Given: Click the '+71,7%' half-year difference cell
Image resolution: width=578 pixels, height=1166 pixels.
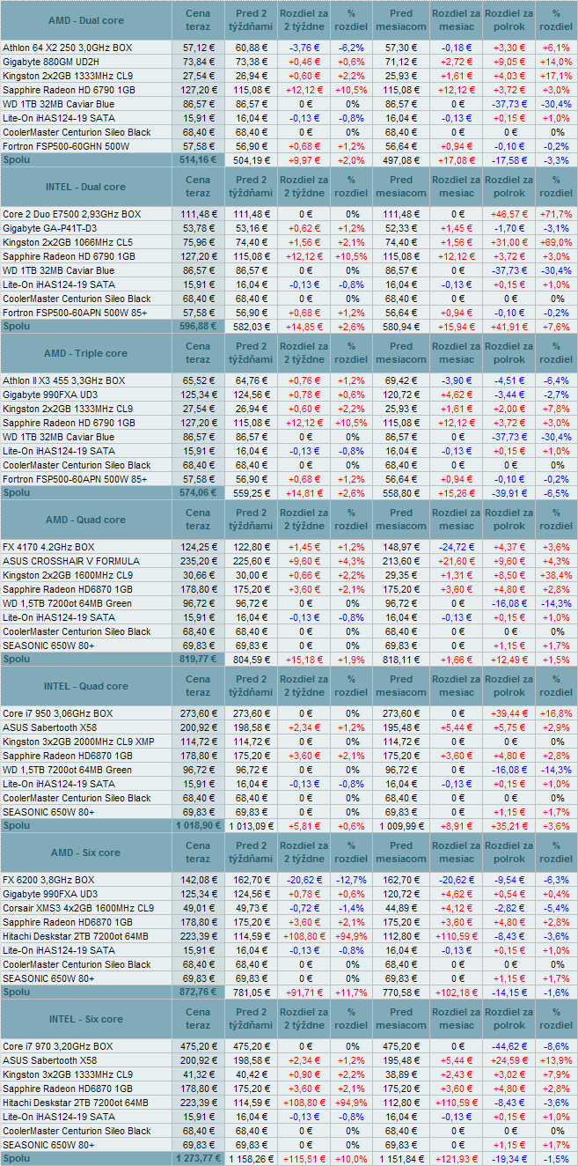Looking at the screenshot, I should pos(556,214).
